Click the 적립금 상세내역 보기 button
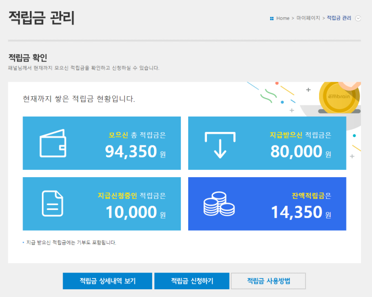372x297 pixels. (x=107, y=281)
